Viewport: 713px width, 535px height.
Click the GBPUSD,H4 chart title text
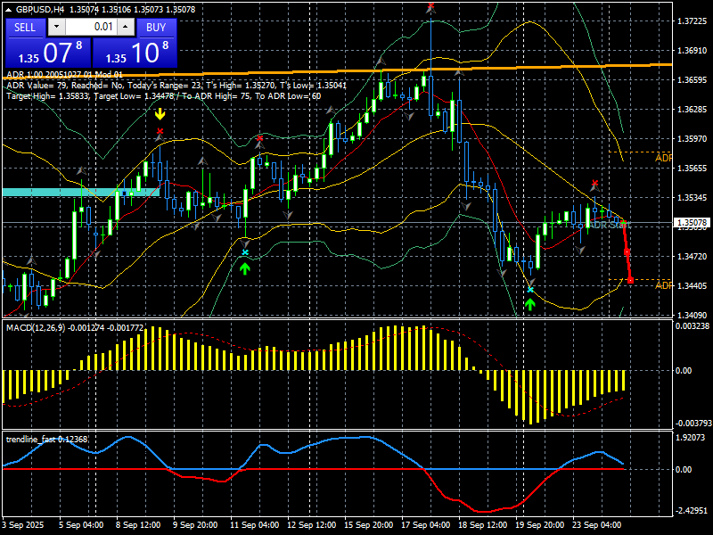(x=38, y=9)
